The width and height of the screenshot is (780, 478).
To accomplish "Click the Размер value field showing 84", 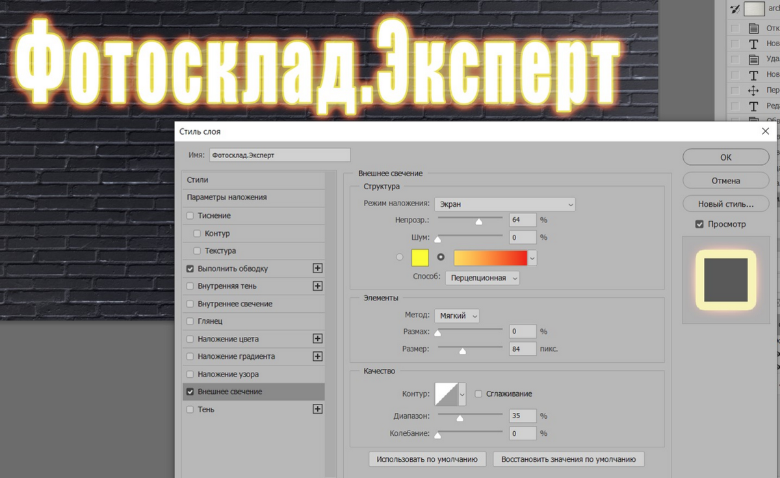I will 523,349.
